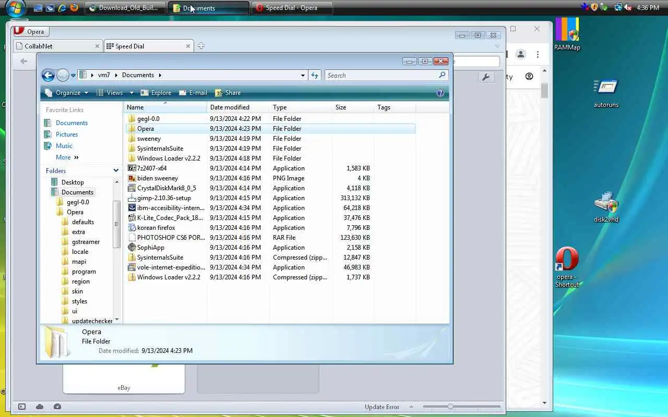Open the Opera menu button
This screenshot has width=668, height=417.
[x=31, y=31]
